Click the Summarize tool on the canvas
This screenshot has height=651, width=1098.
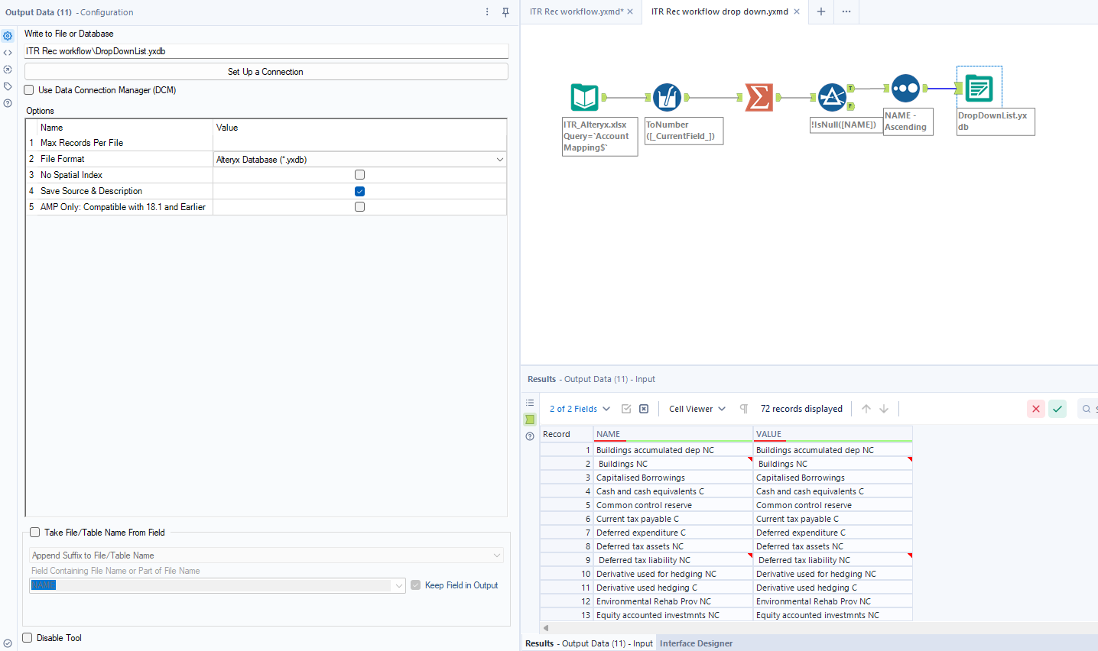click(x=759, y=97)
